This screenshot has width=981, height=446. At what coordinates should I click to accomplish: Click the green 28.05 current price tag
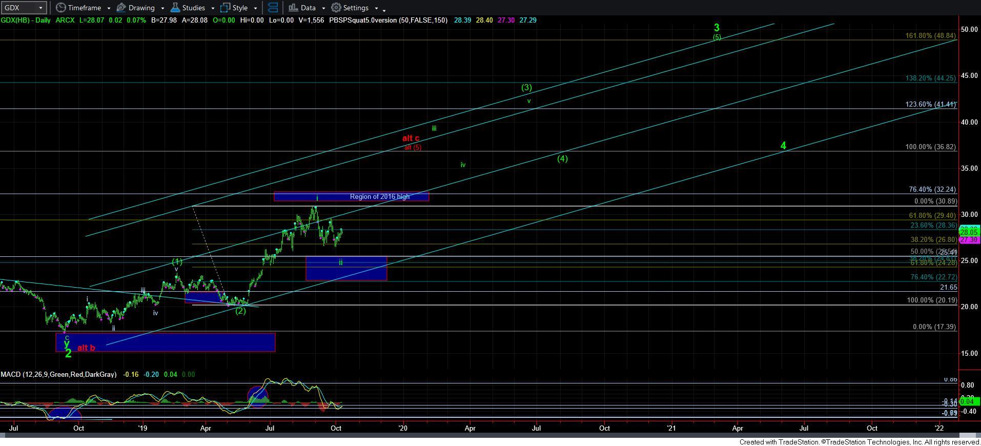click(970, 232)
